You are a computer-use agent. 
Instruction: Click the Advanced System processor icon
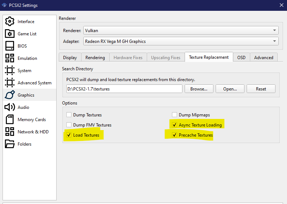coord(9,83)
